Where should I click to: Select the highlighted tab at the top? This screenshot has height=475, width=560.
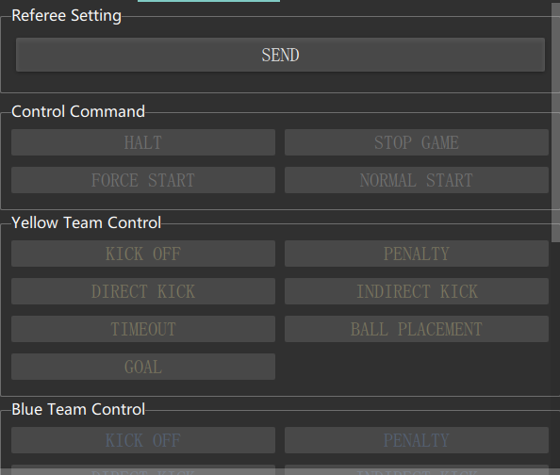pyautogui.click(x=208, y=1)
